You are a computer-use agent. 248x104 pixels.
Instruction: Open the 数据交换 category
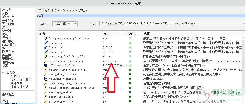tap(8, 52)
